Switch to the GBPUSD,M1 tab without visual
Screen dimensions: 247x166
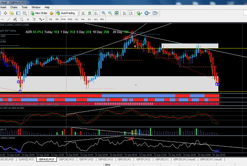[124, 159]
